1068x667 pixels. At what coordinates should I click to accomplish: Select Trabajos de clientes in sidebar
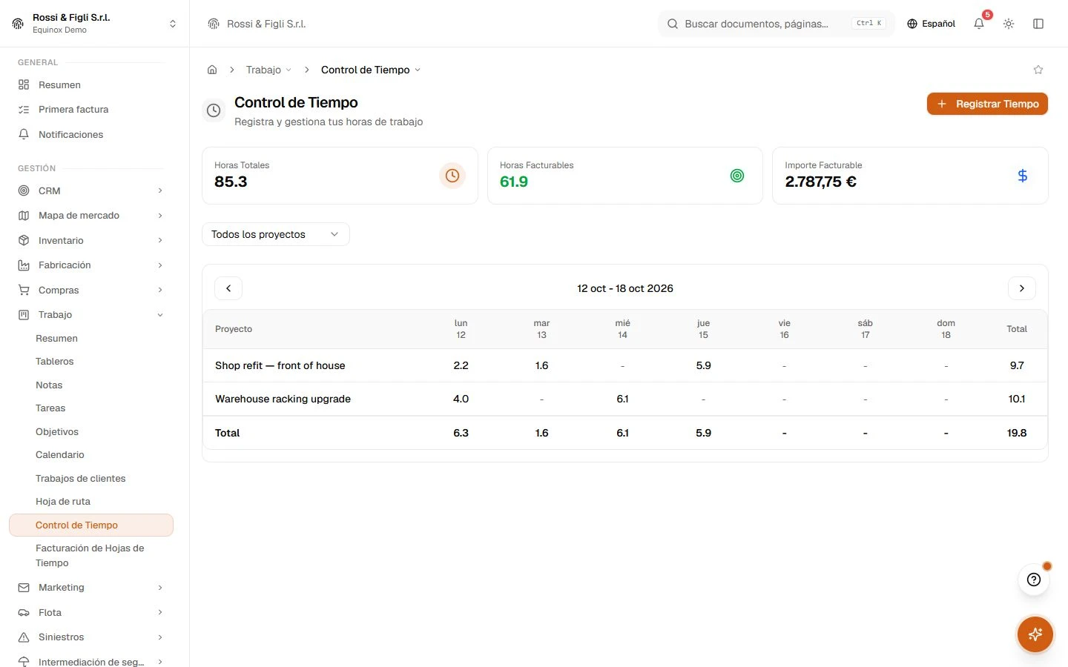tap(91, 479)
